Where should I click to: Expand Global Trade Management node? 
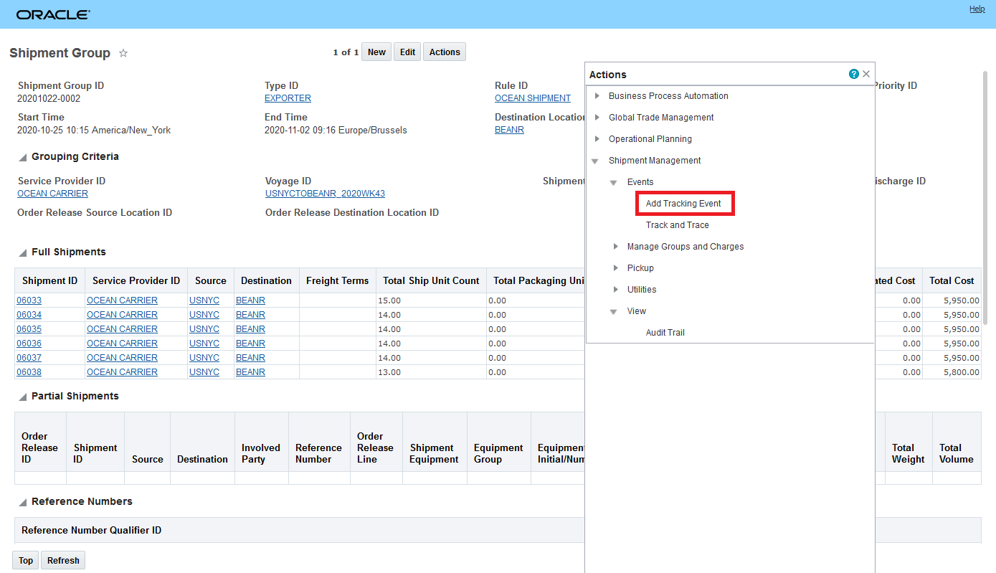(x=597, y=118)
